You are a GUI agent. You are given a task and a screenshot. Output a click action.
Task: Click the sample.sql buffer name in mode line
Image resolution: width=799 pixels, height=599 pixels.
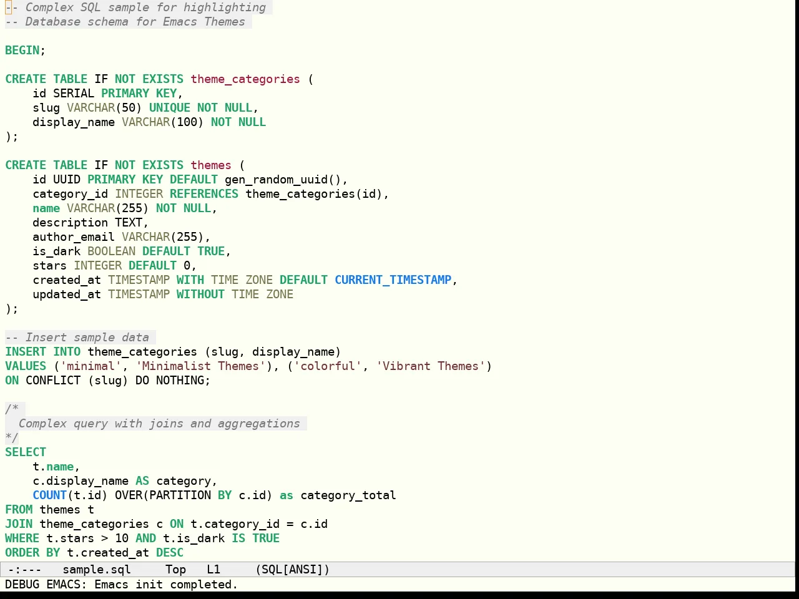coord(97,569)
